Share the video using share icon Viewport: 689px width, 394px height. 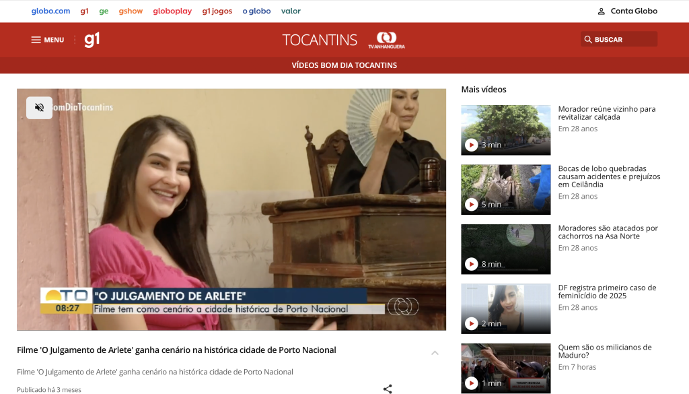tap(388, 389)
